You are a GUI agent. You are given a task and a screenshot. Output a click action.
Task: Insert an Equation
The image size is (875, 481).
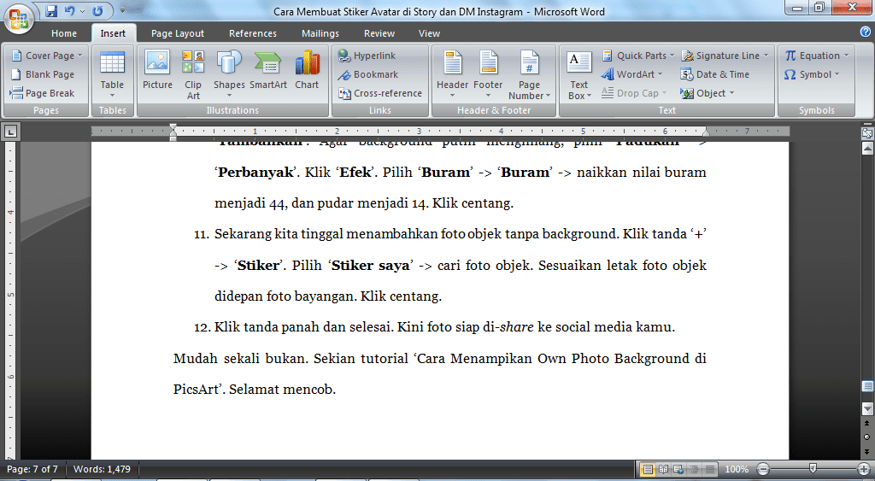[x=817, y=56]
